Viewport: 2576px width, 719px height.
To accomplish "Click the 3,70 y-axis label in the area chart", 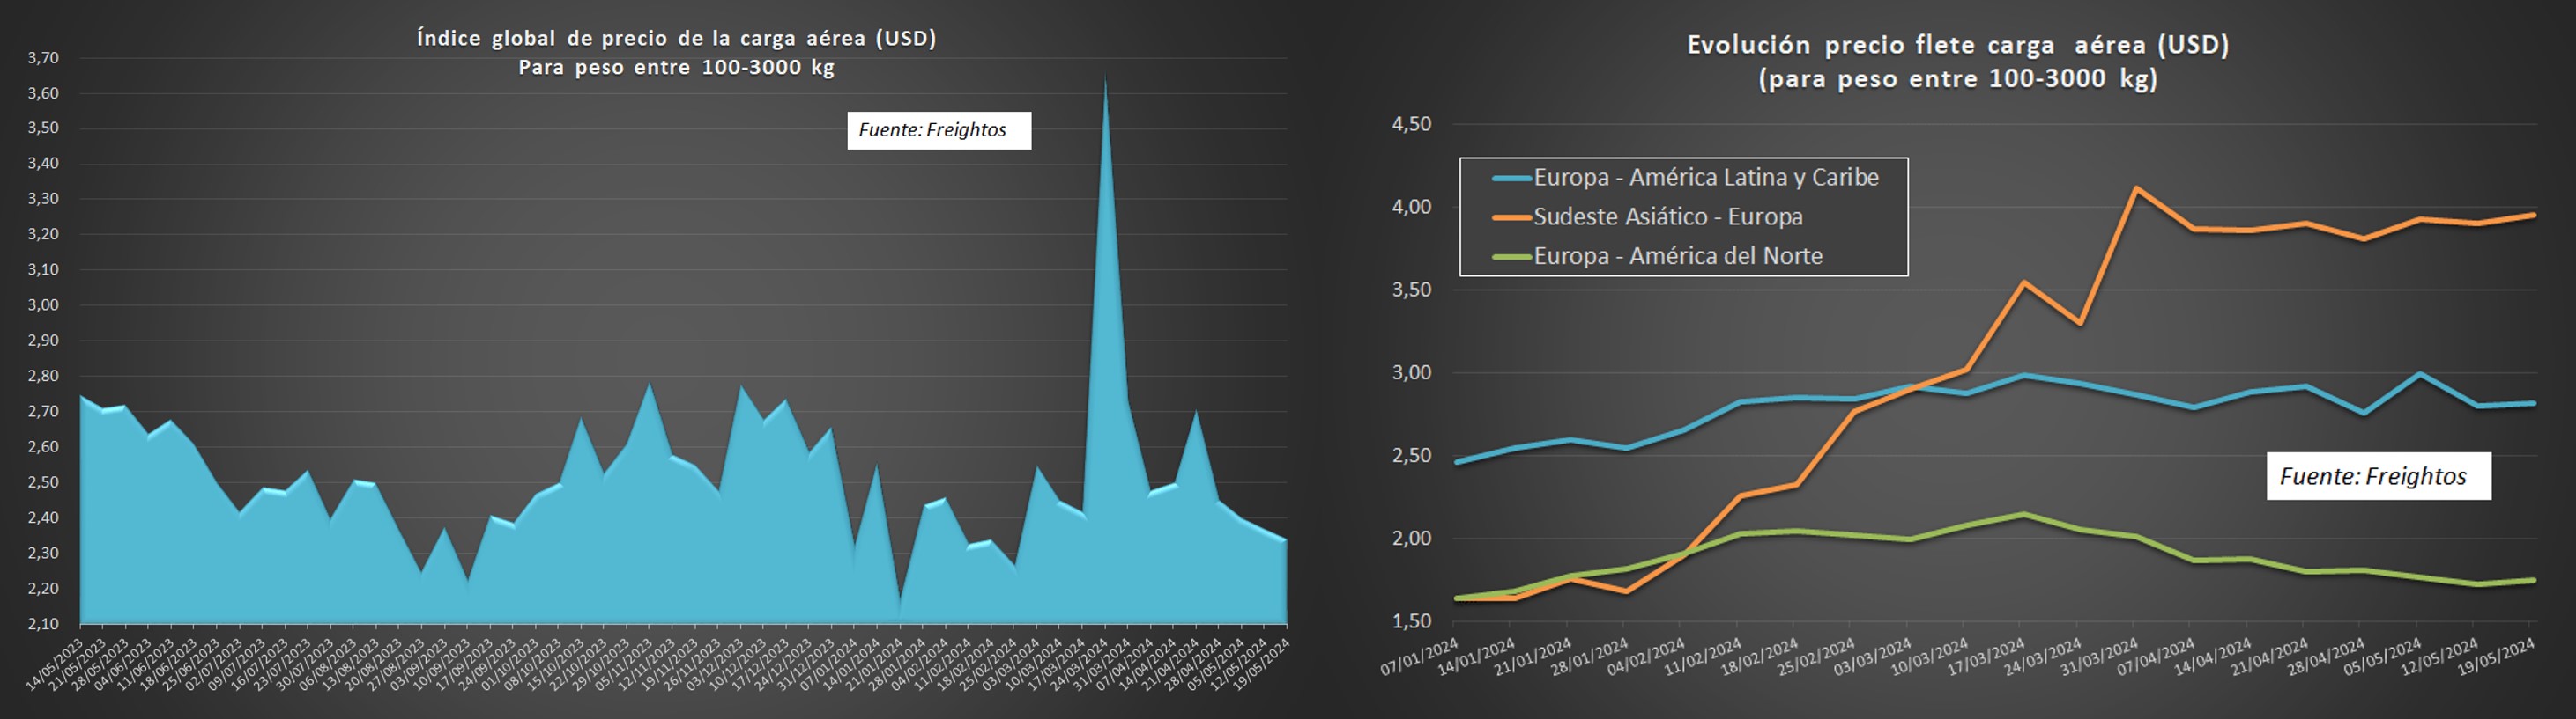I will coord(43,58).
